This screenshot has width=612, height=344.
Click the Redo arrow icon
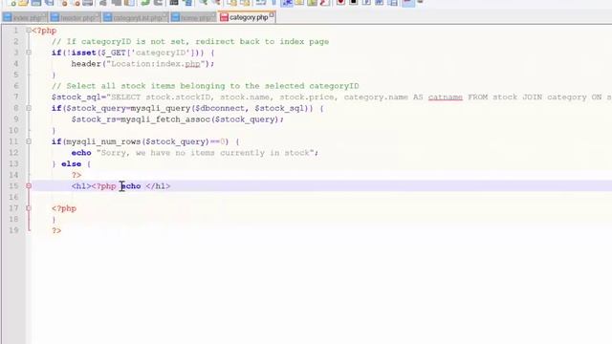(158, 3)
